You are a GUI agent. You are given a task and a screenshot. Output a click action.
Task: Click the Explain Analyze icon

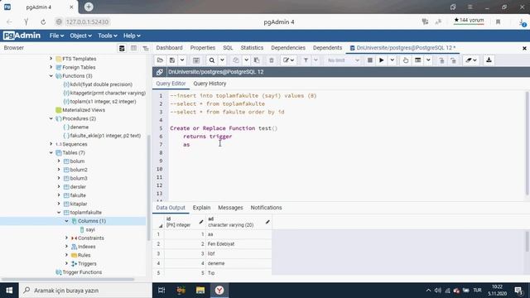(418, 60)
